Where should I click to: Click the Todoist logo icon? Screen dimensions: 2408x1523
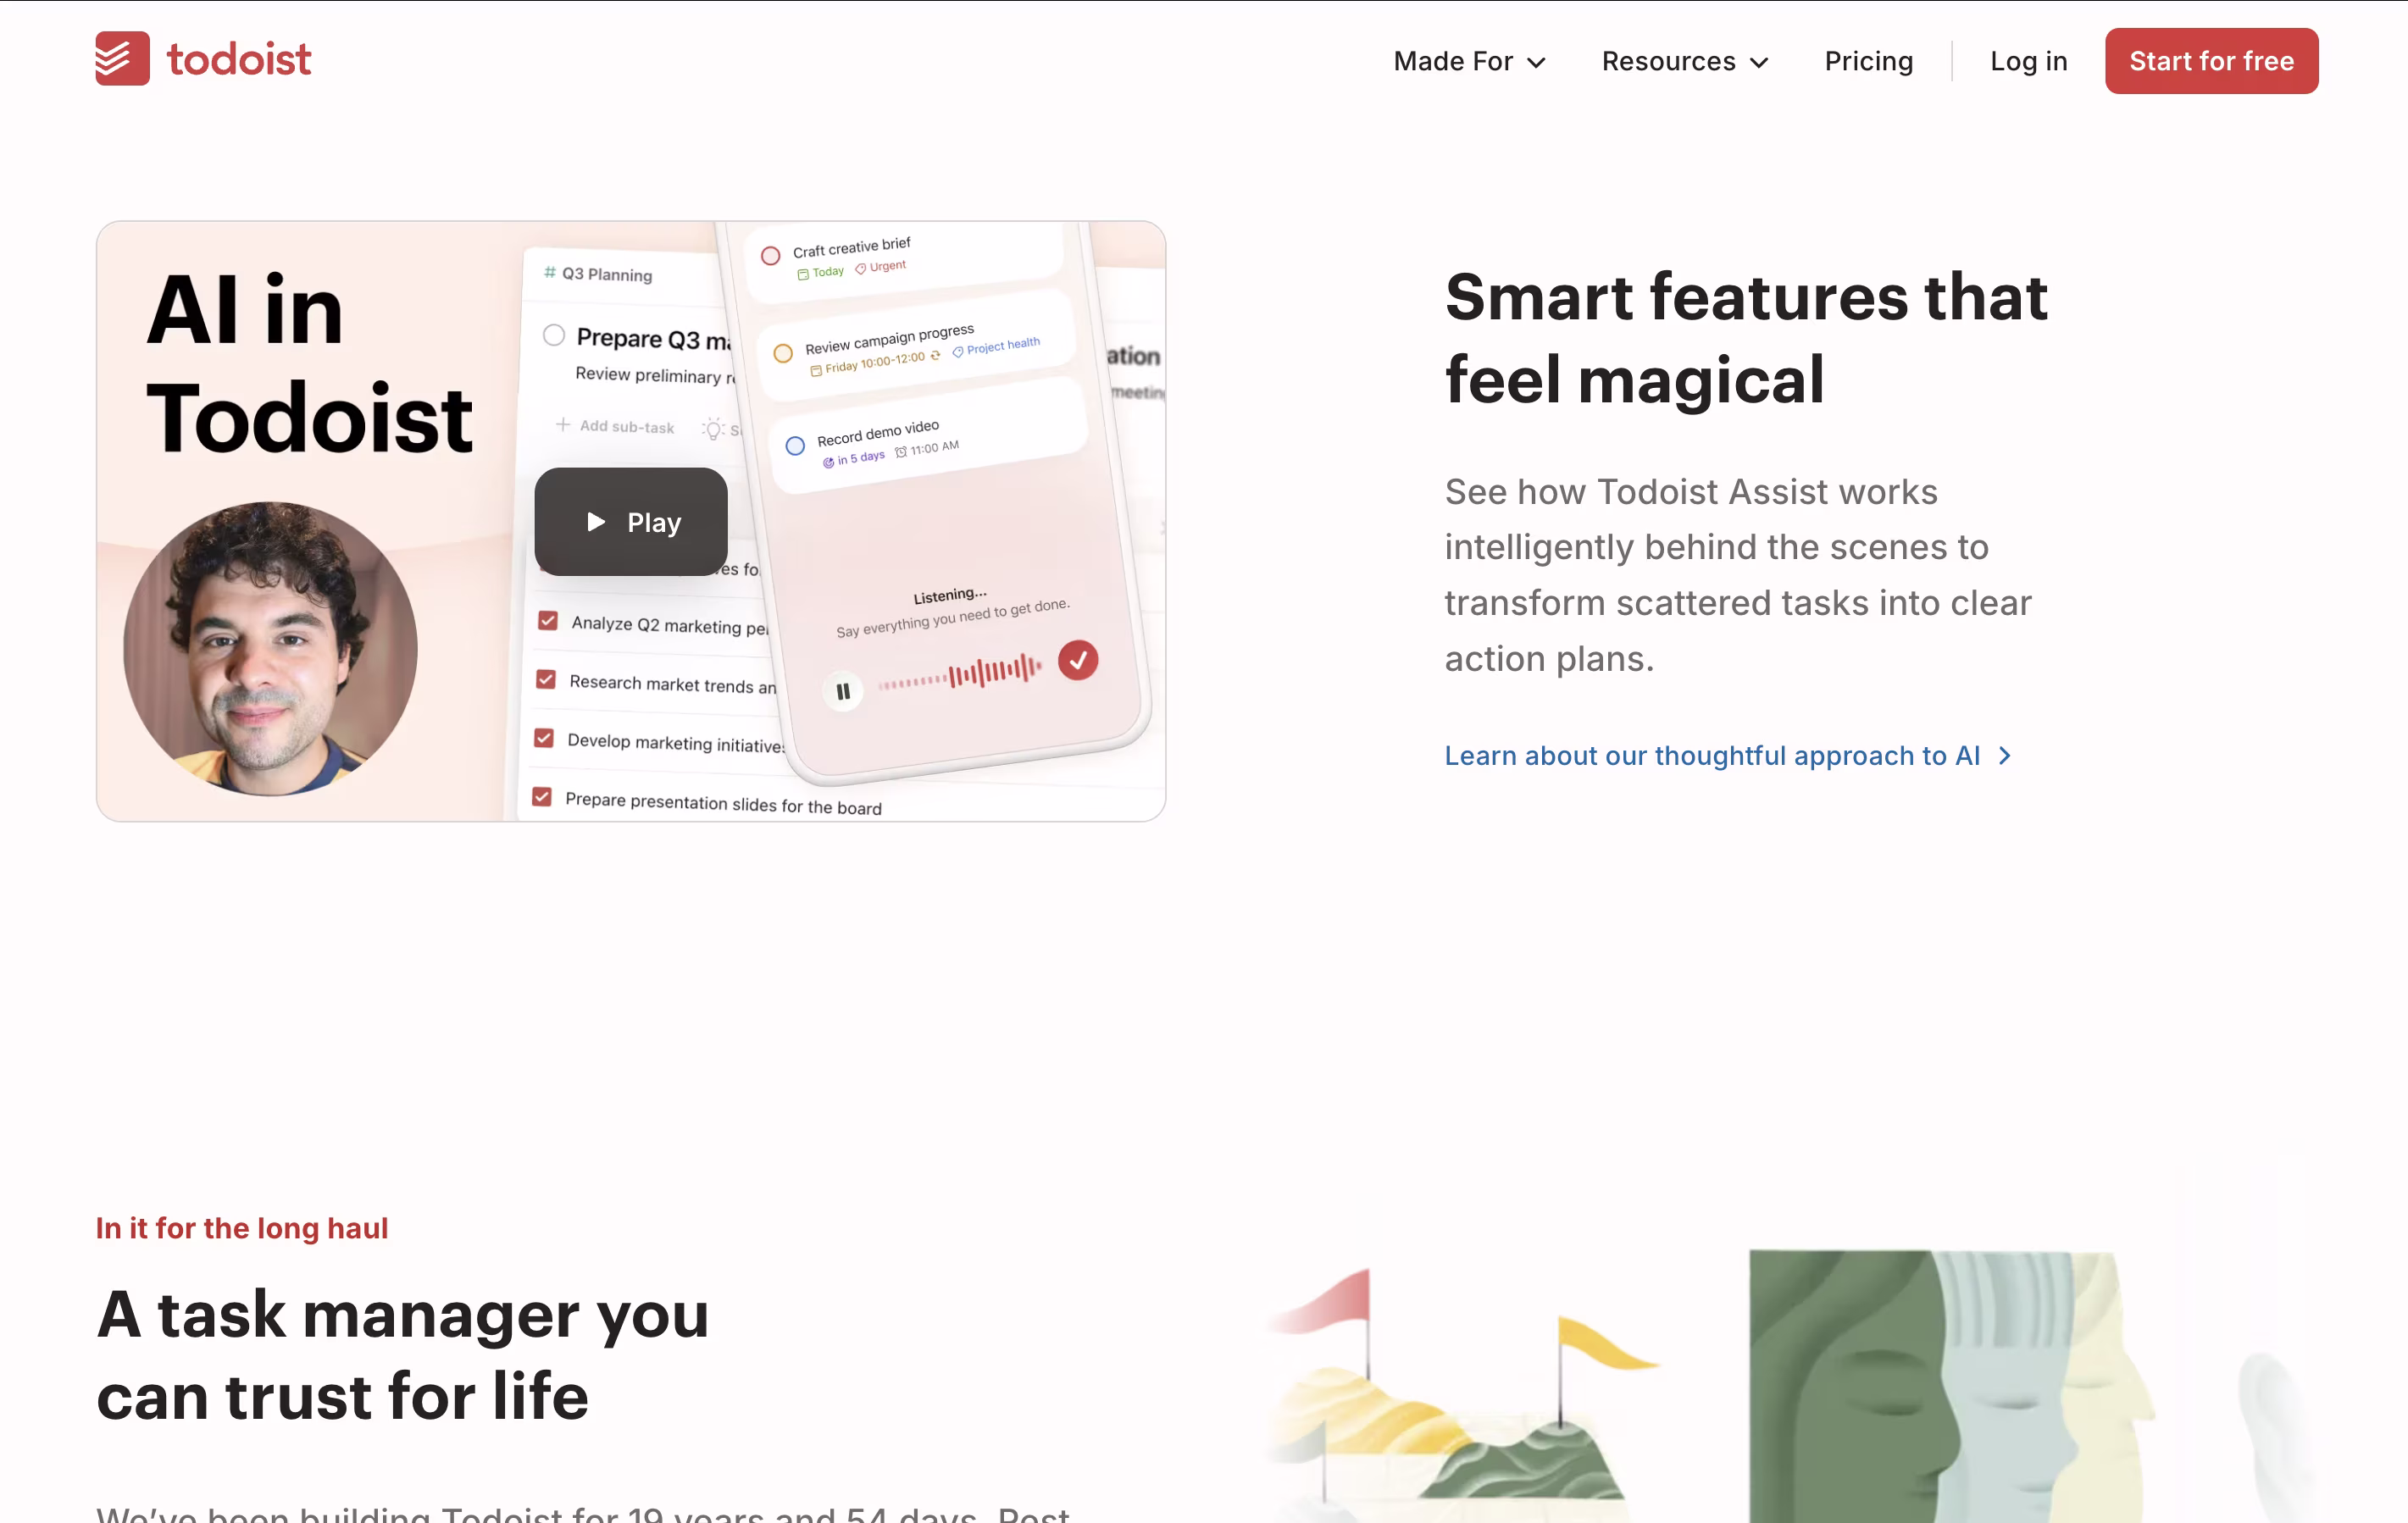pos(122,59)
